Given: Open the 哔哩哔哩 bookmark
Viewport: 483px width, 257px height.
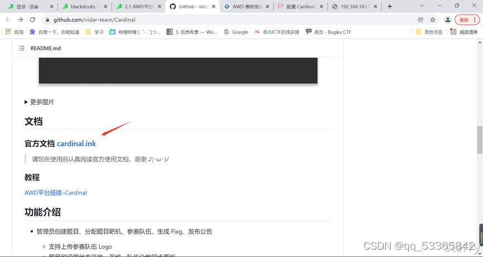Looking at the screenshot, I should pyautogui.click(x=135, y=32).
